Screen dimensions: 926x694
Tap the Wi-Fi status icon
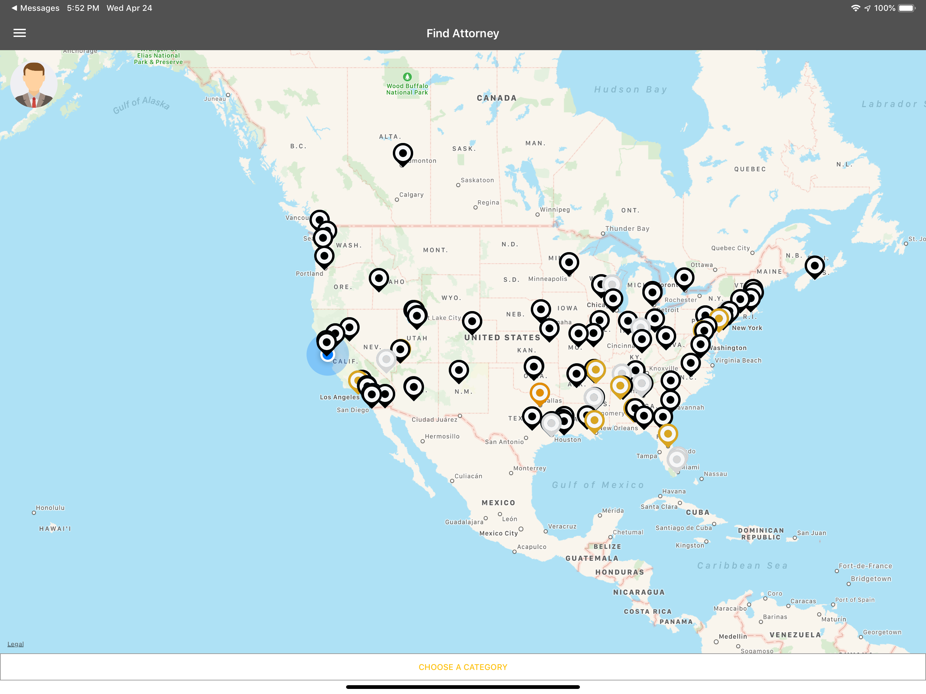click(856, 8)
